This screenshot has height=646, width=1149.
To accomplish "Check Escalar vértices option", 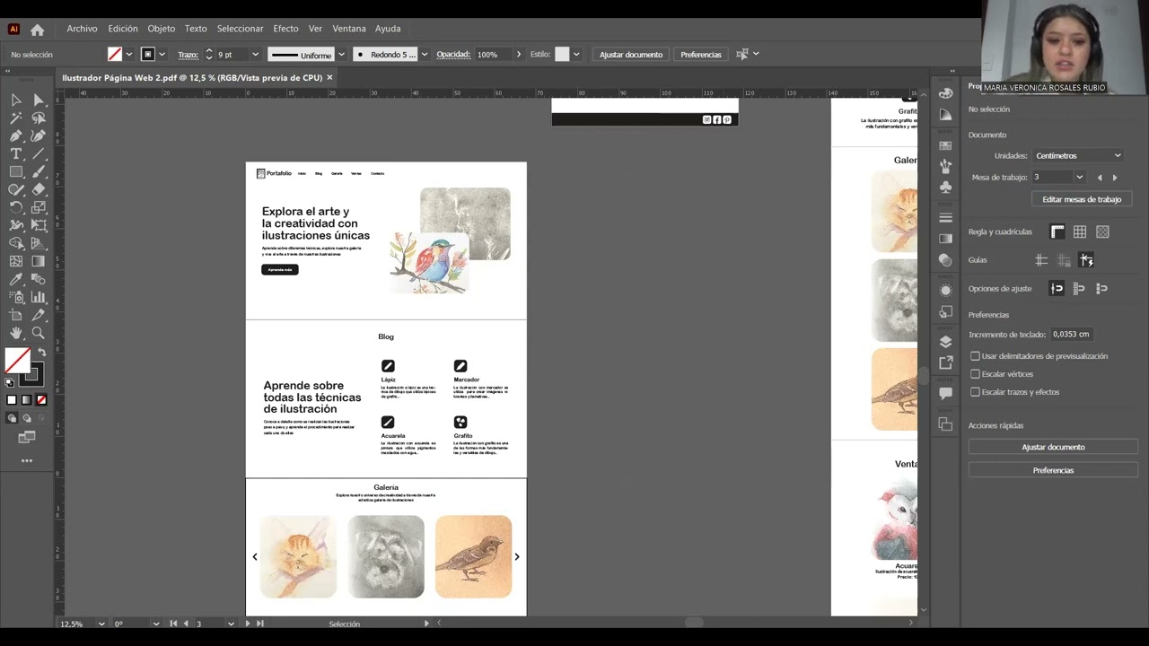I will pyautogui.click(x=975, y=374).
